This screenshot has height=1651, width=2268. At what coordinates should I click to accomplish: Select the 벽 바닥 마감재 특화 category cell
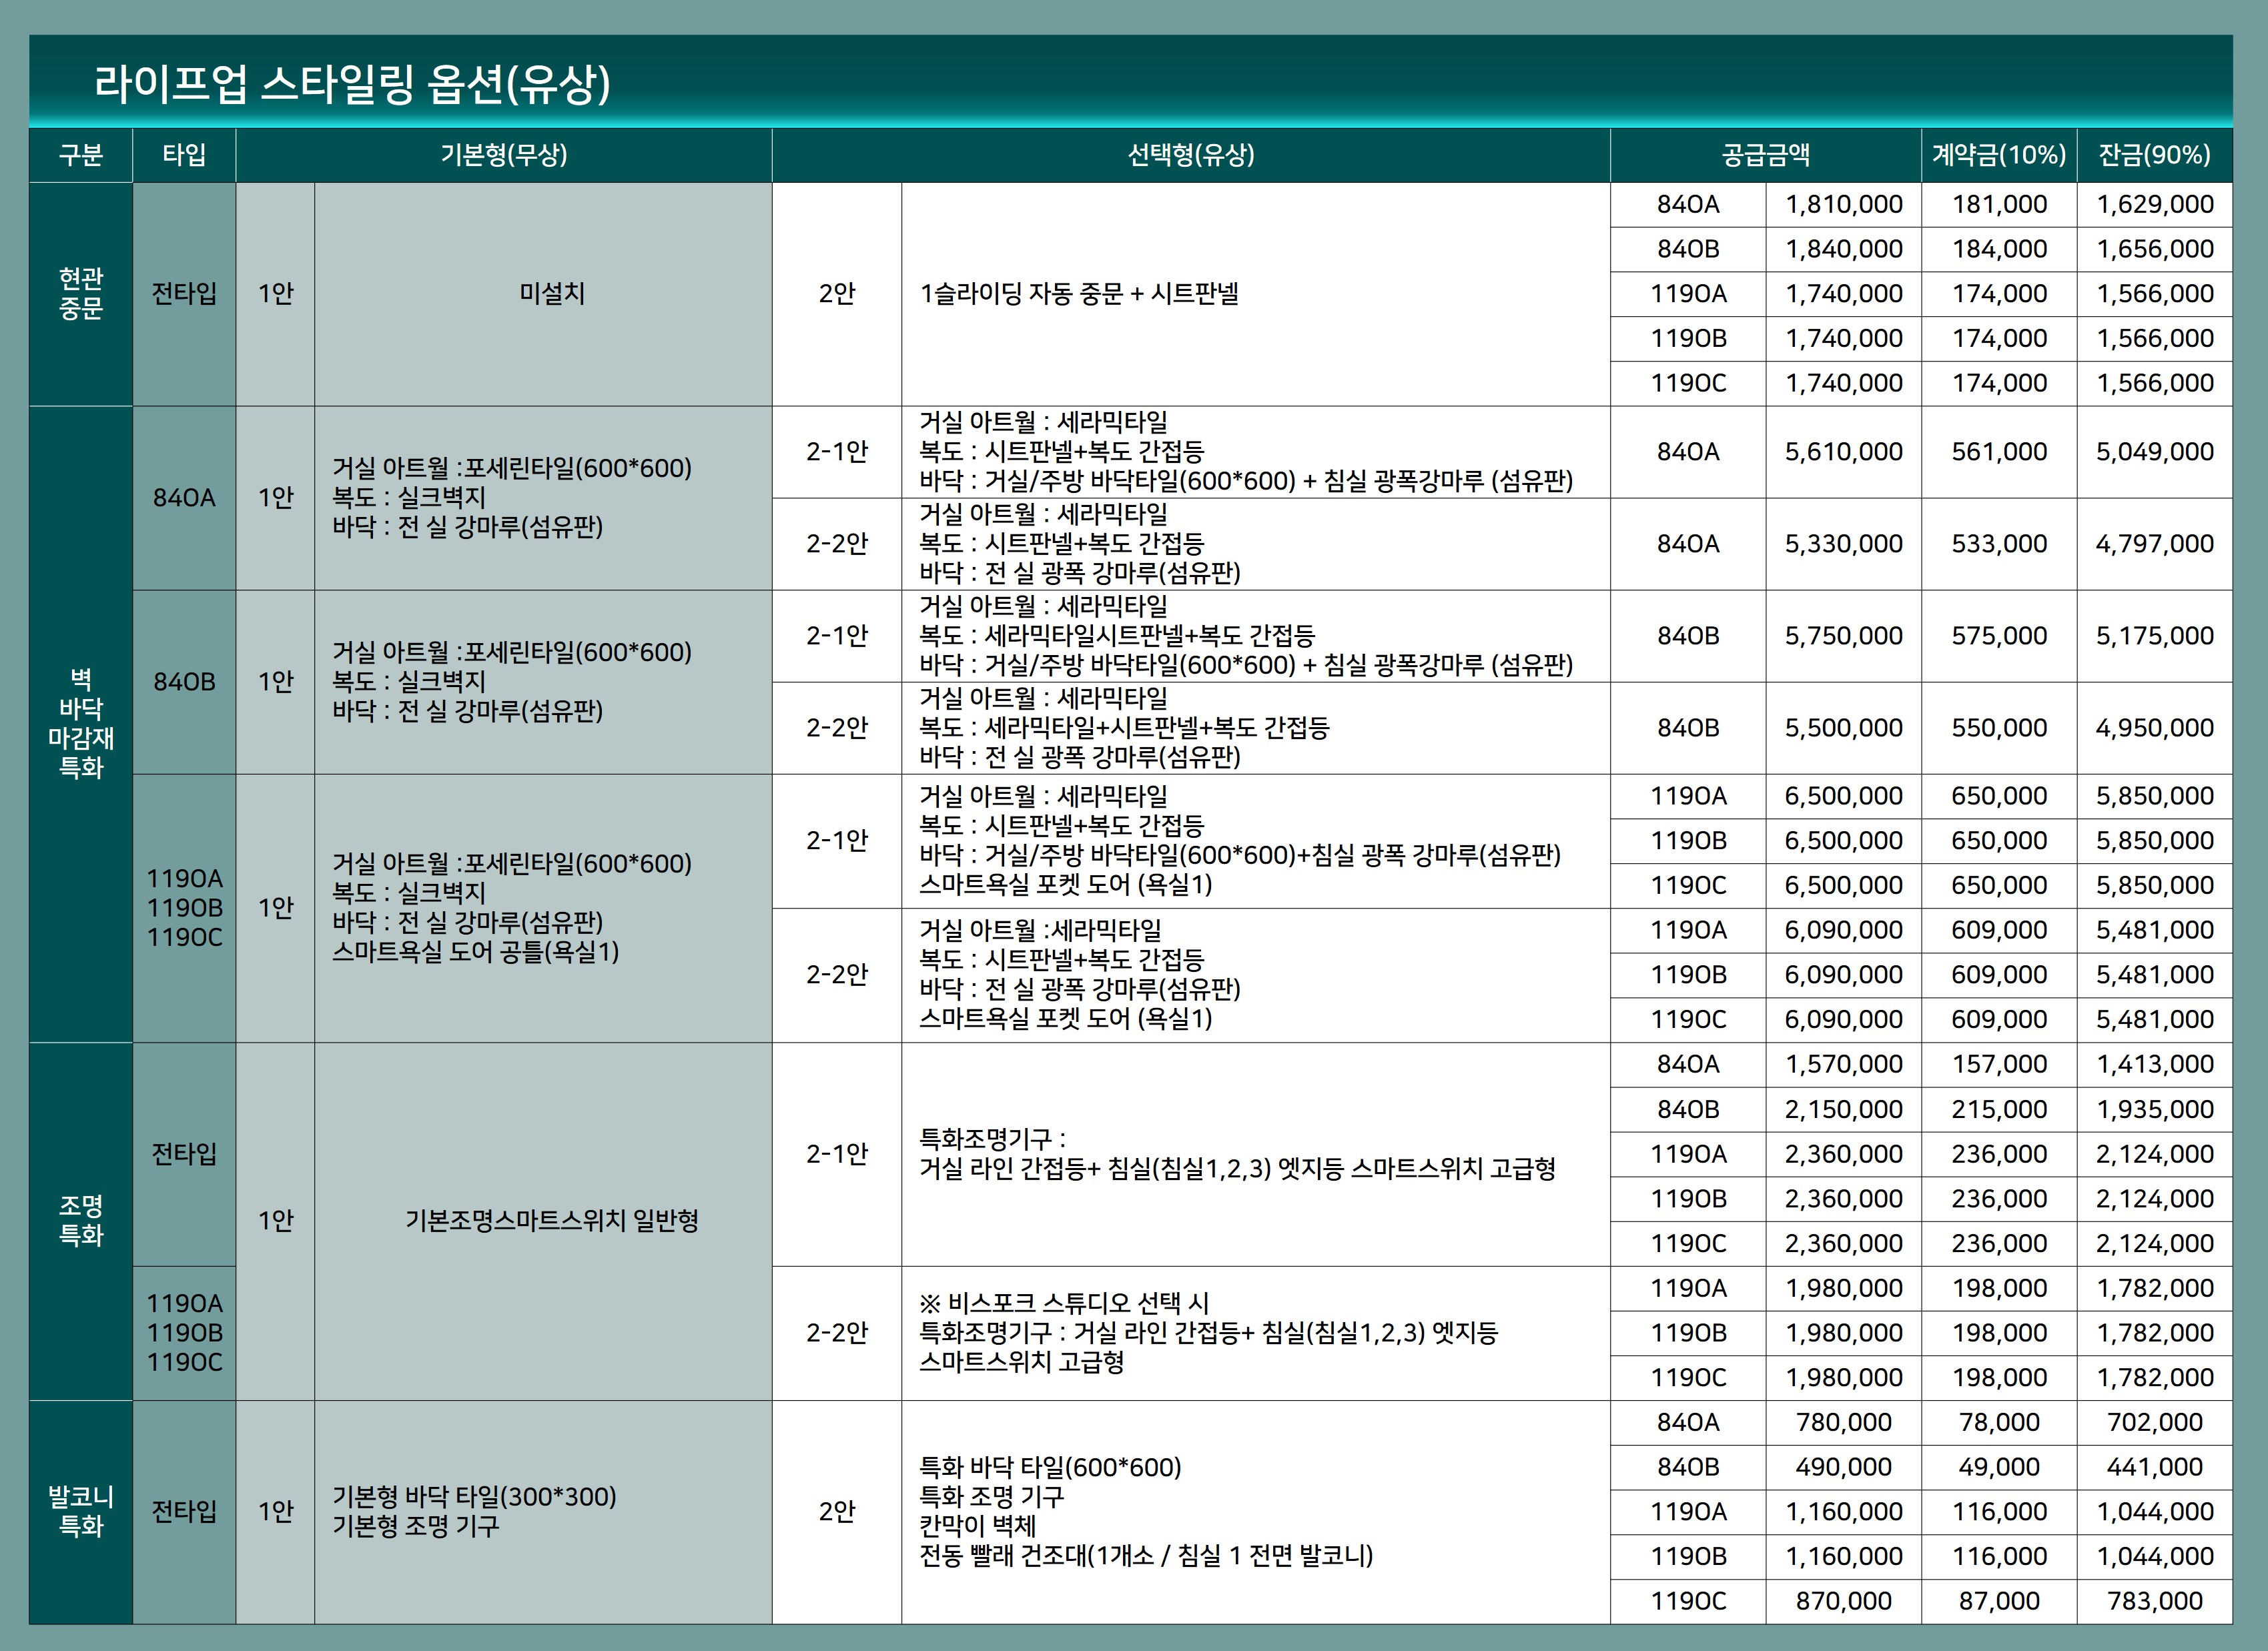click(x=81, y=723)
